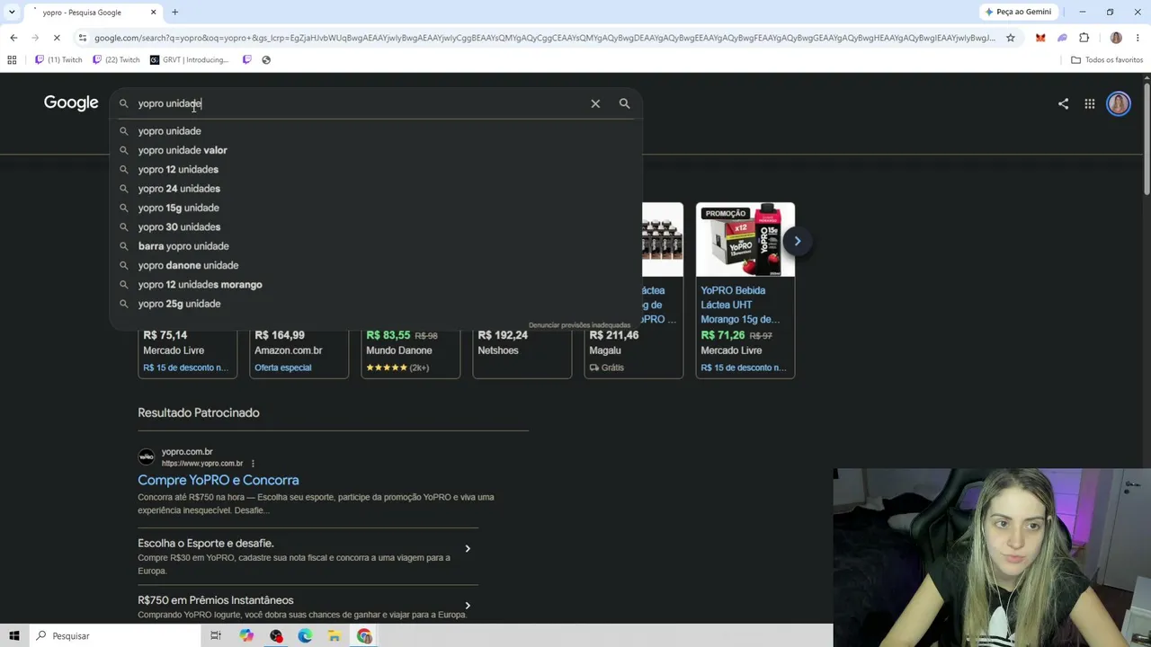Viewport: 1151px width, 647px height.
Task: Open the GRVT Introducing bookmark
Action: [189, 60]
